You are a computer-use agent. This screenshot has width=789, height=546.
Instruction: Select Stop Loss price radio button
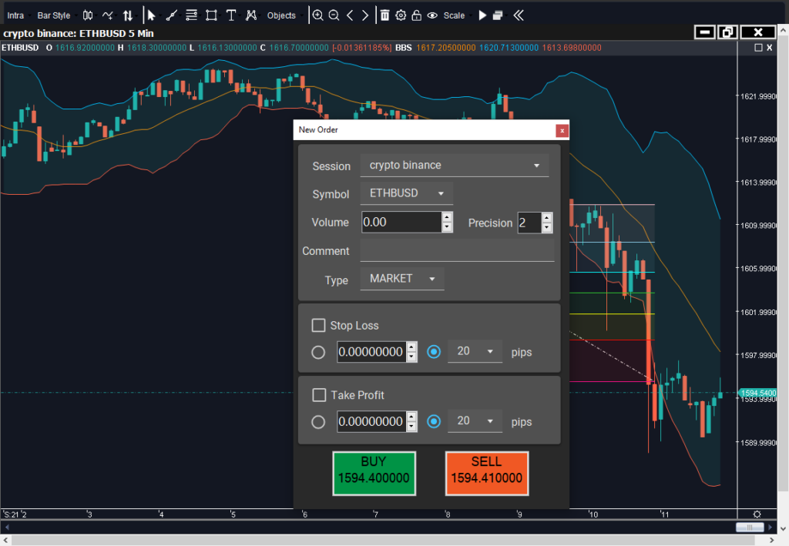(x=318, y=352)
